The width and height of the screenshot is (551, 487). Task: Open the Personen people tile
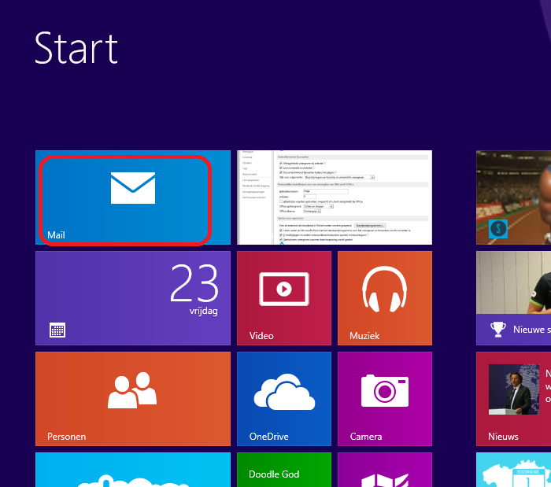point(133,399)
